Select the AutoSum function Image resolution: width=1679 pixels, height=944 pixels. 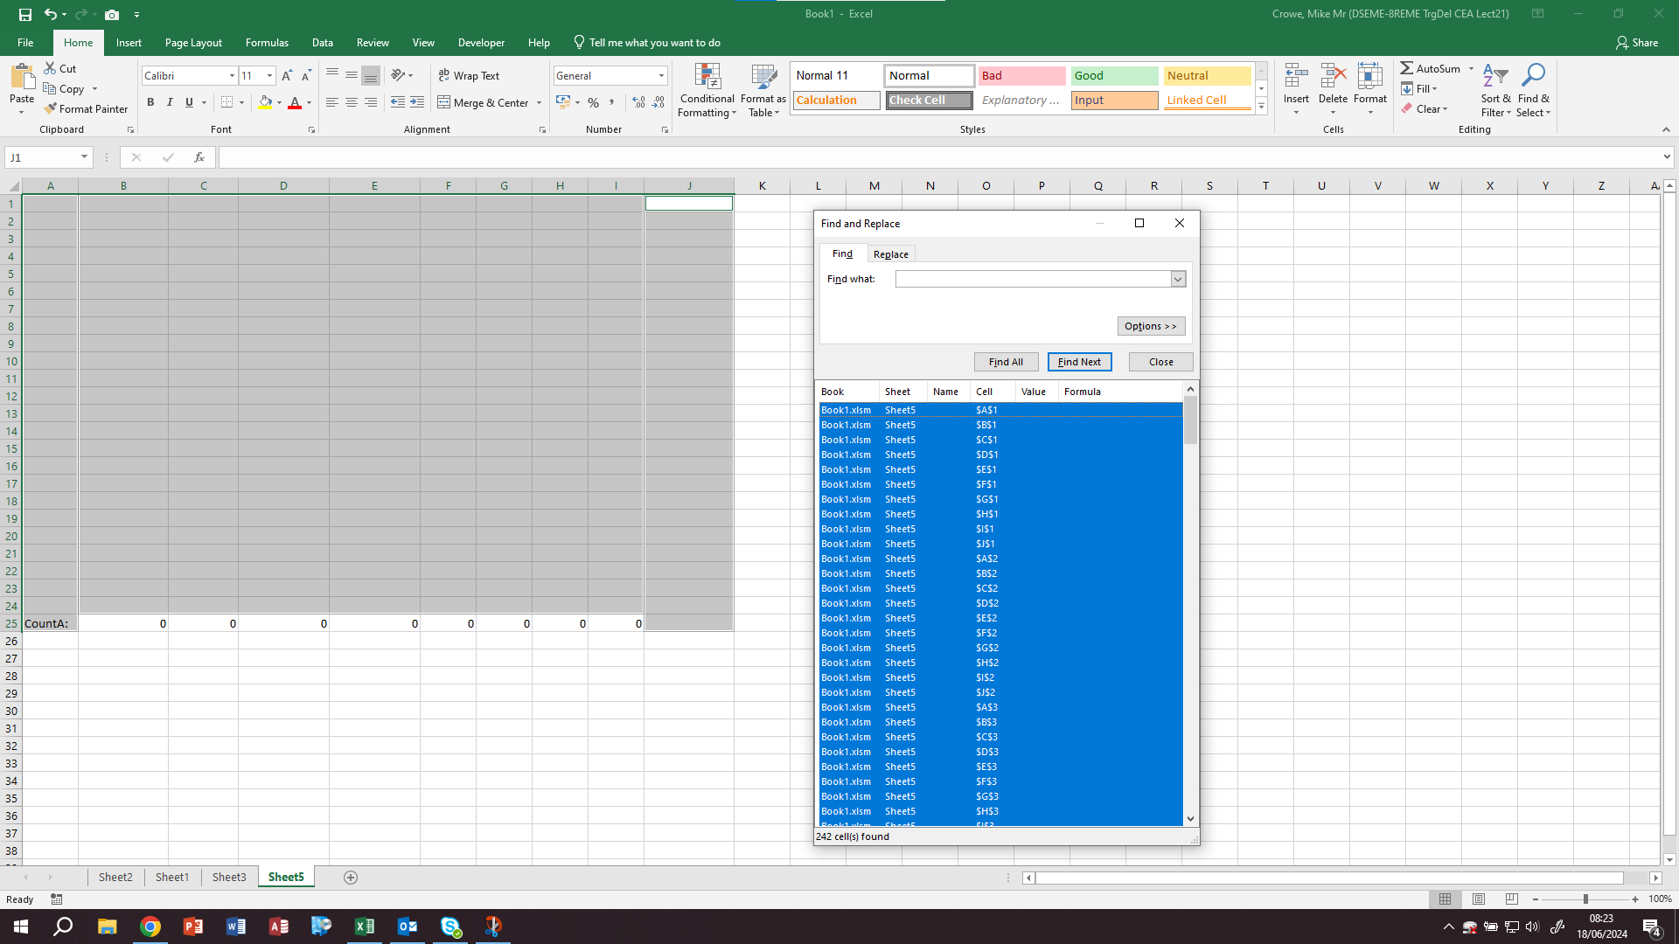click(1433, 67)
